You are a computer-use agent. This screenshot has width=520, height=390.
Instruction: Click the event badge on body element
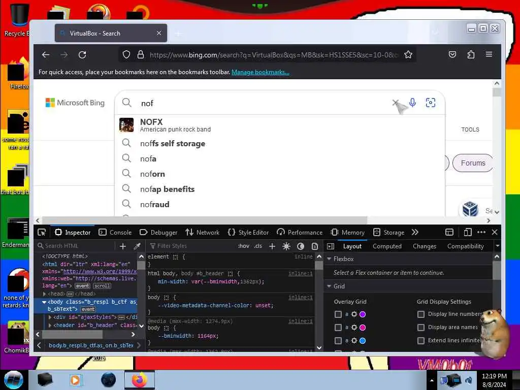(x=88, y=309)
